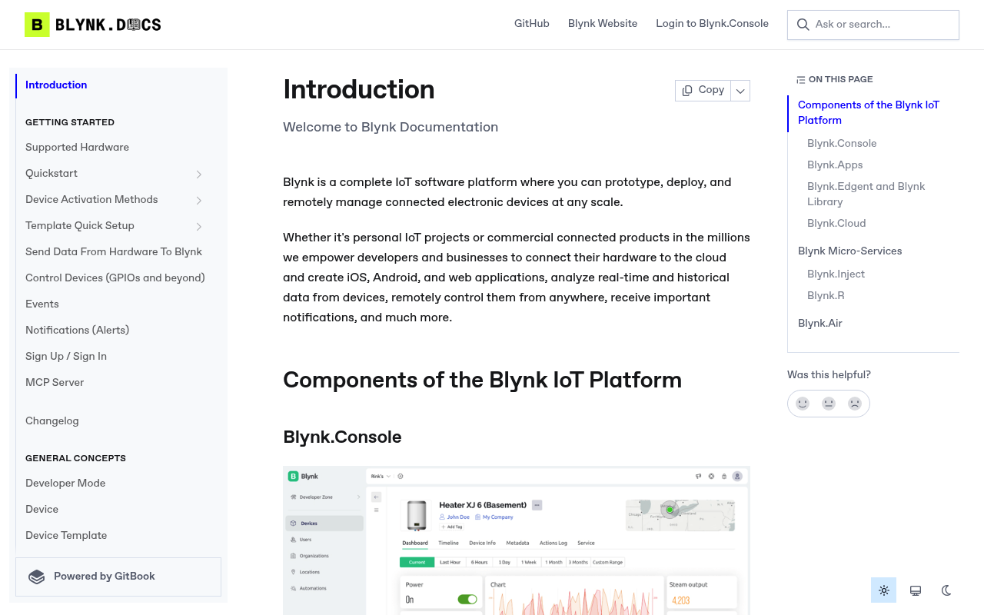Open the Changelog page

coord(117,421)
